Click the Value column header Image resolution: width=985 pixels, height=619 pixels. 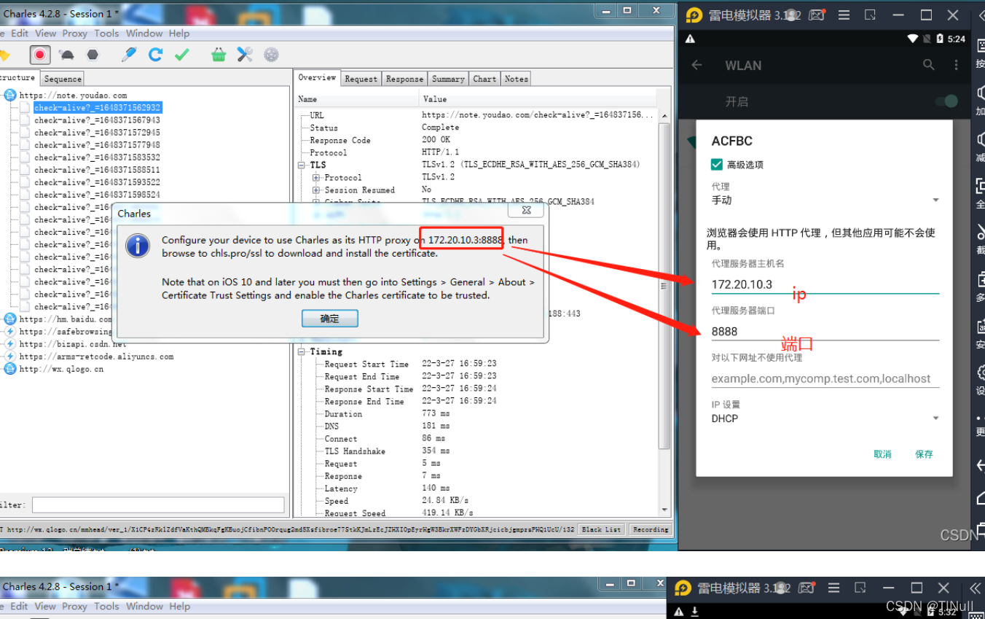pos(538,99)
